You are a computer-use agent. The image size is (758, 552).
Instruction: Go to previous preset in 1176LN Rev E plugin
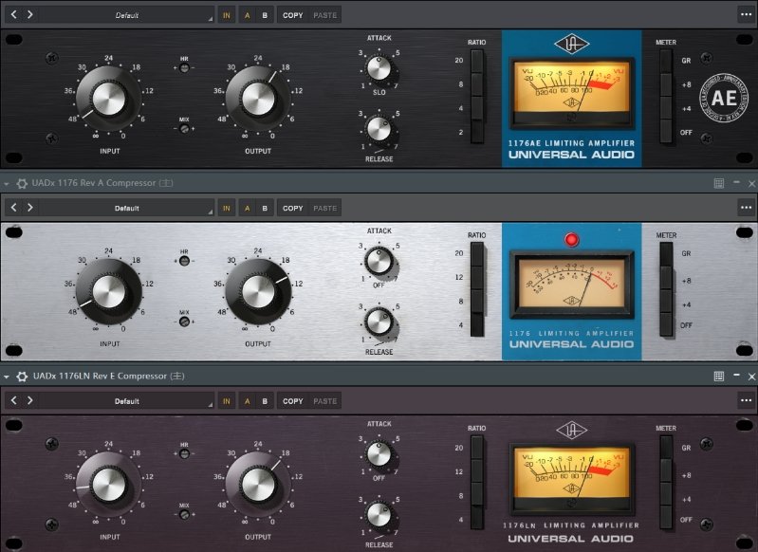coord(14,400)
